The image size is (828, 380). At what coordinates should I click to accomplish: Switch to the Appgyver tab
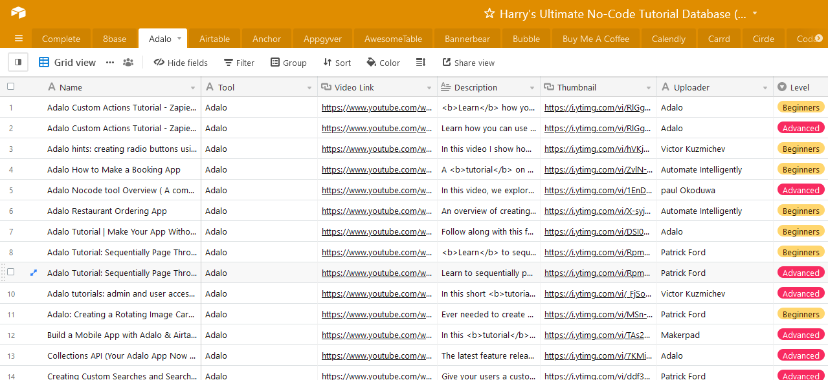click(x=322, y=39)
